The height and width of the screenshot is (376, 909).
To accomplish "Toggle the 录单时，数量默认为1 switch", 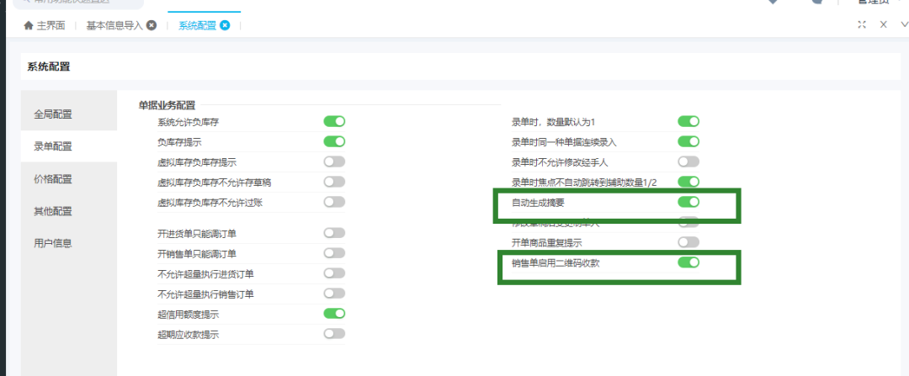I will click(x=688, y=121).
